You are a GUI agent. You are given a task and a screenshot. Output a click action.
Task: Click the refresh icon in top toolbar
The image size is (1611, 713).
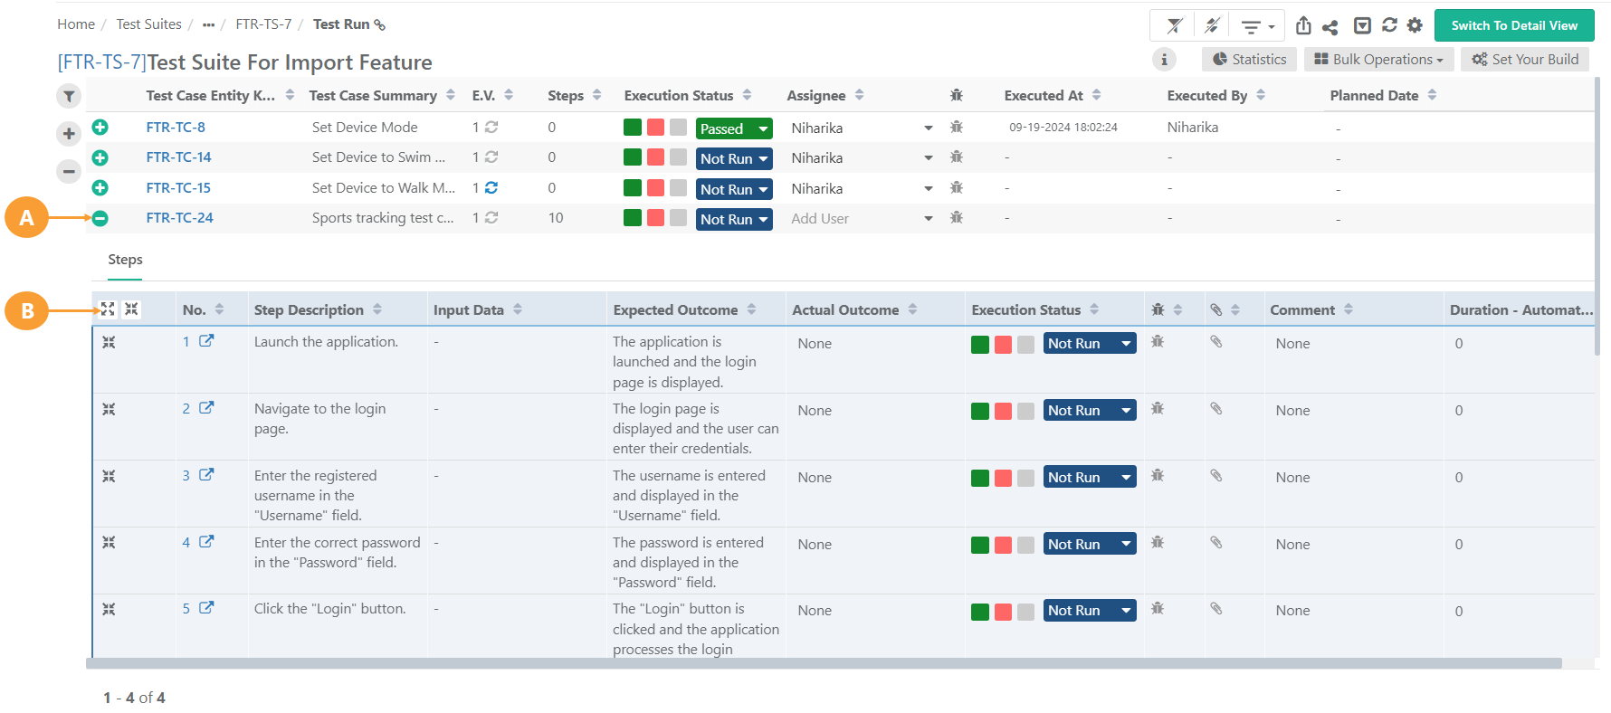coord(1389,25)
